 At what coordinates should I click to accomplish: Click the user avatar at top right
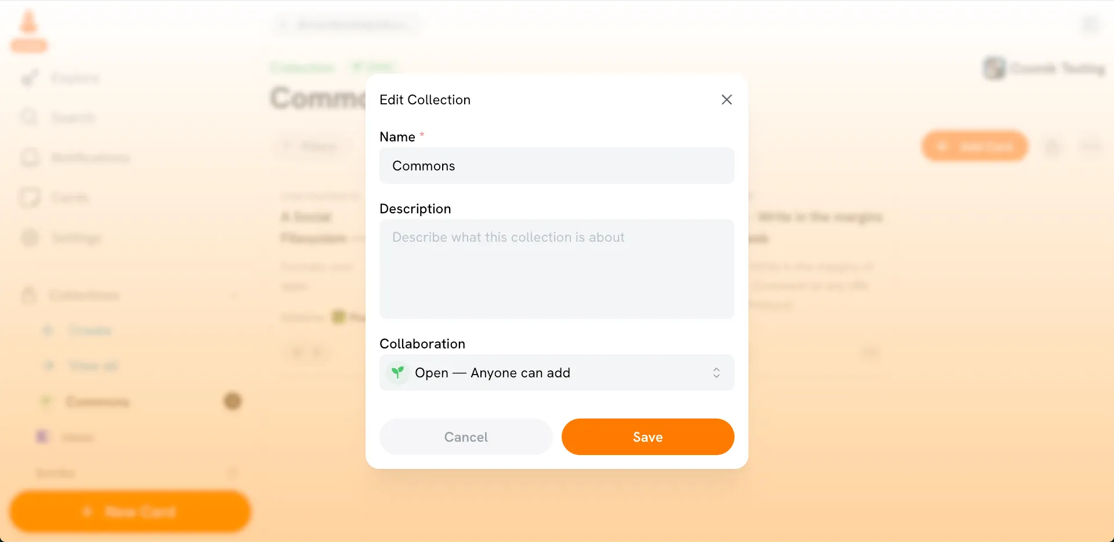pyautogui.click(x=994, y=68)
